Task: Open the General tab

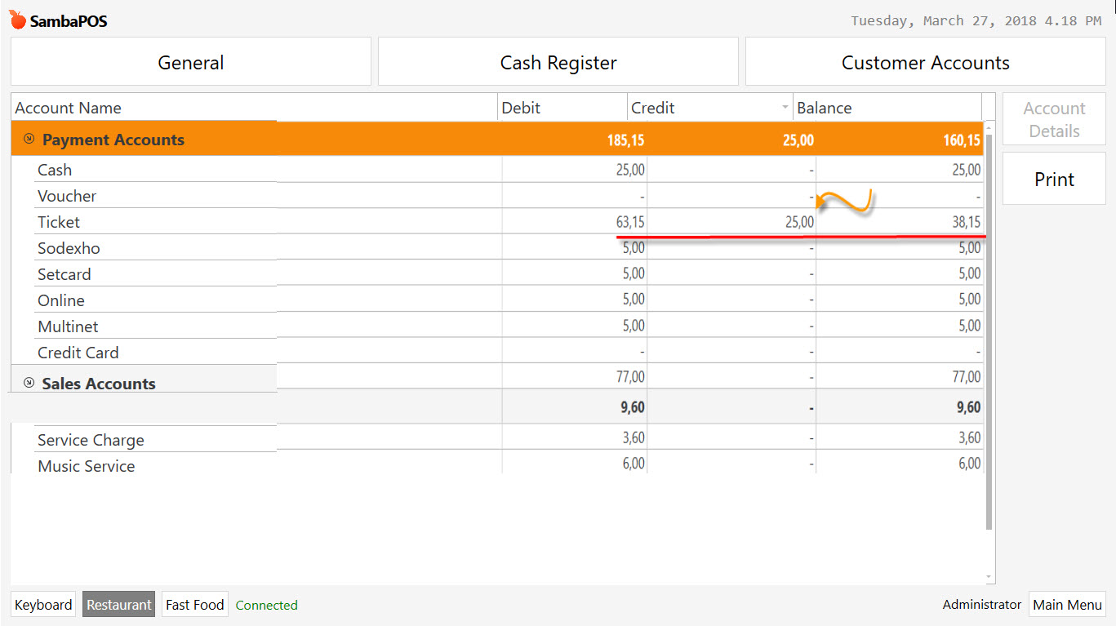Action: point(190,61)
